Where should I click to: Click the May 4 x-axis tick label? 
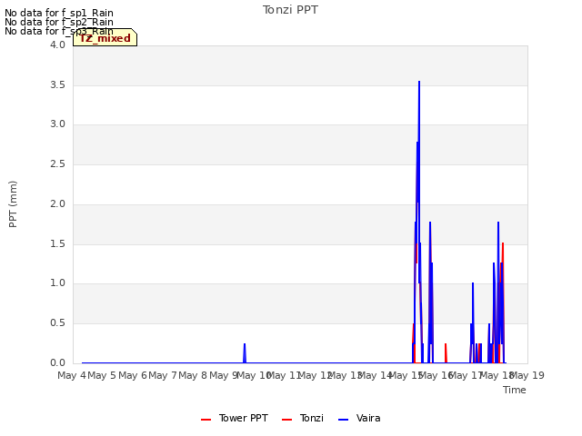72,375
